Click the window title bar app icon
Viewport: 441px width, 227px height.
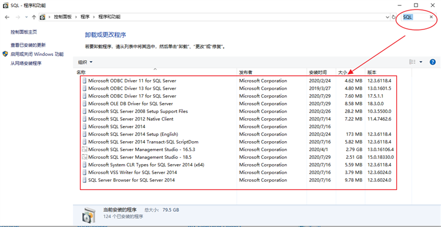pyautogui.click(x=5, y=5)
